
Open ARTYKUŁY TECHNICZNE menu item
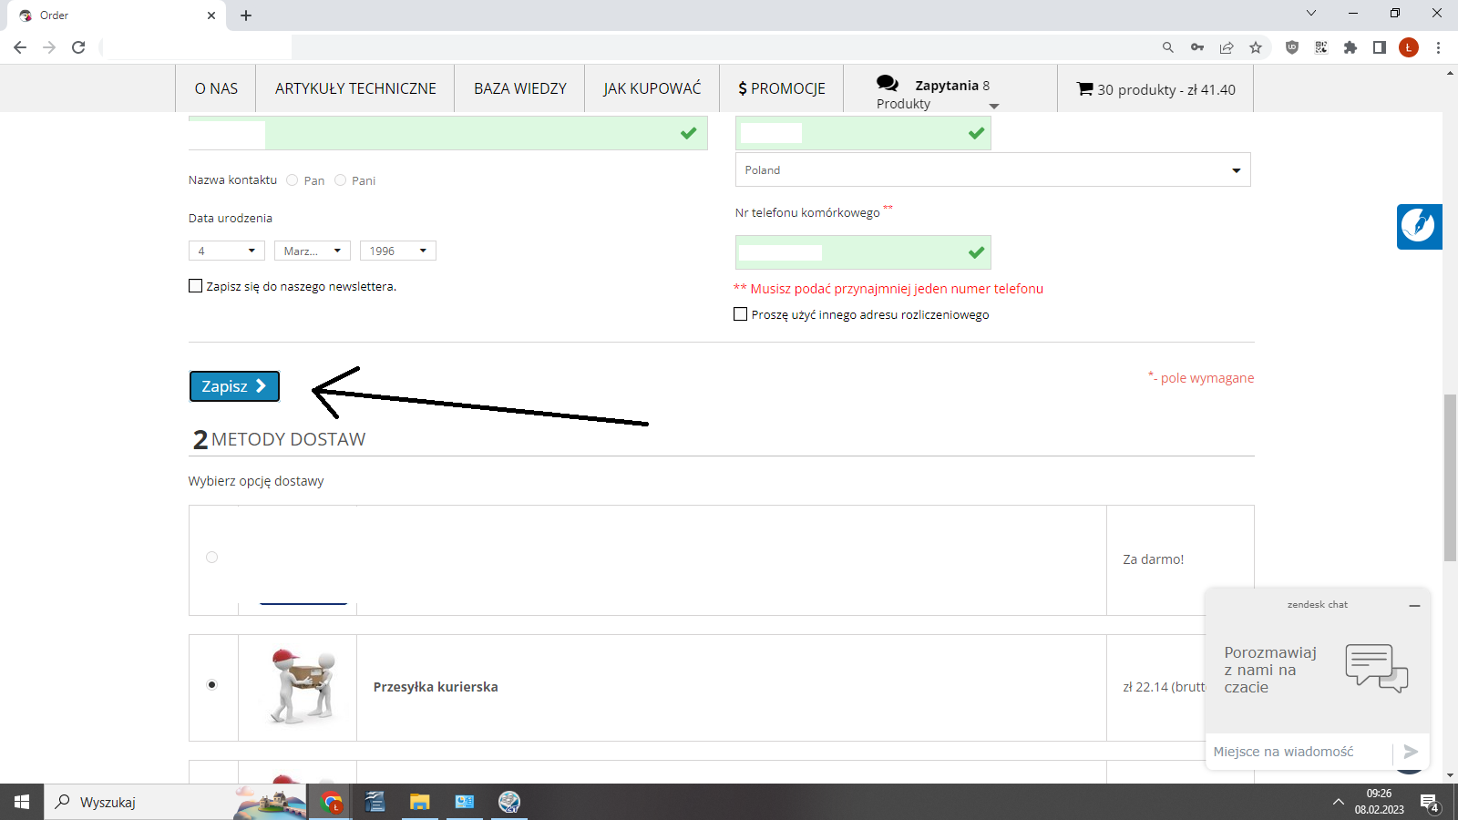pyautogui.click(x=355, y=88)
